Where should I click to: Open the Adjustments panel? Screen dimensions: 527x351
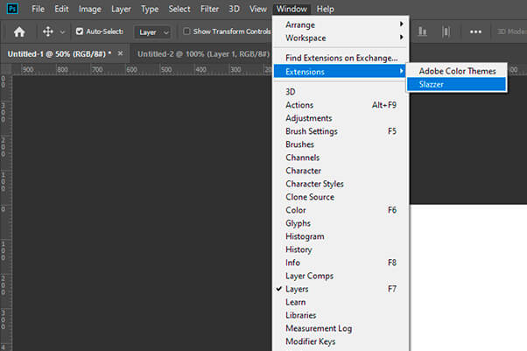pos(341,118)
